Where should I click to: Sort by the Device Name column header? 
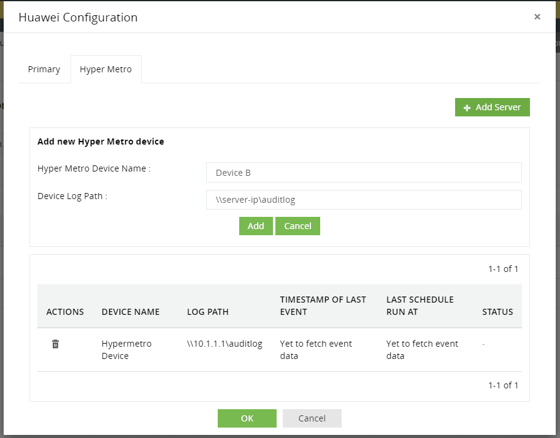131,312
